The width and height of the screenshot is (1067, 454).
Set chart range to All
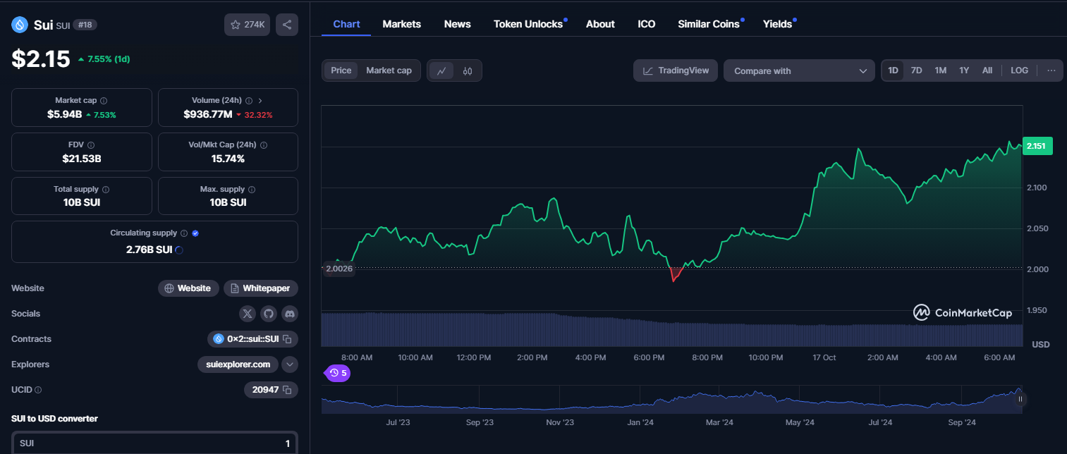coord(987,70)
